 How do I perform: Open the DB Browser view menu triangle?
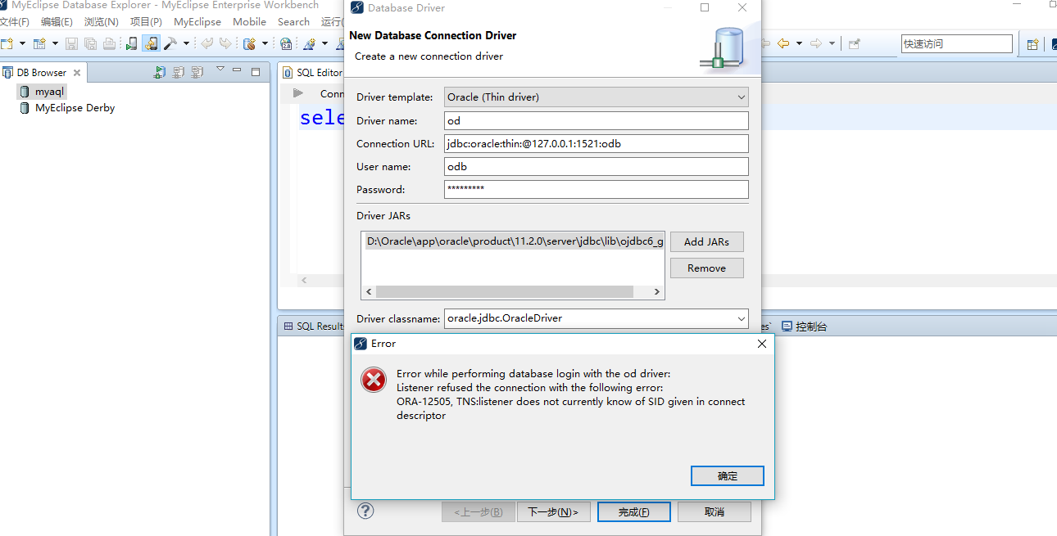coord(220,70)
